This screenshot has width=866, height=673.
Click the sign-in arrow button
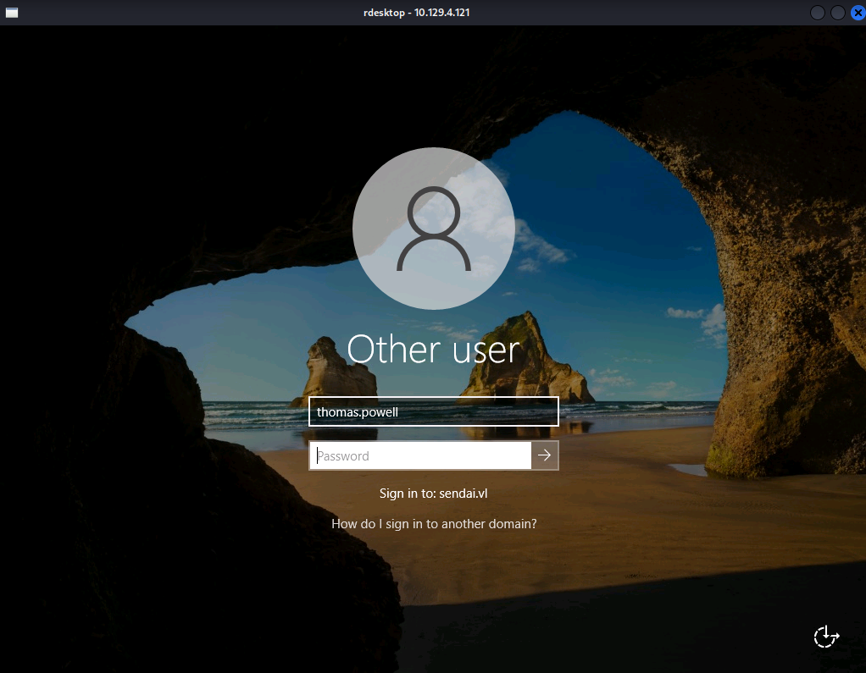click(544, 455)
